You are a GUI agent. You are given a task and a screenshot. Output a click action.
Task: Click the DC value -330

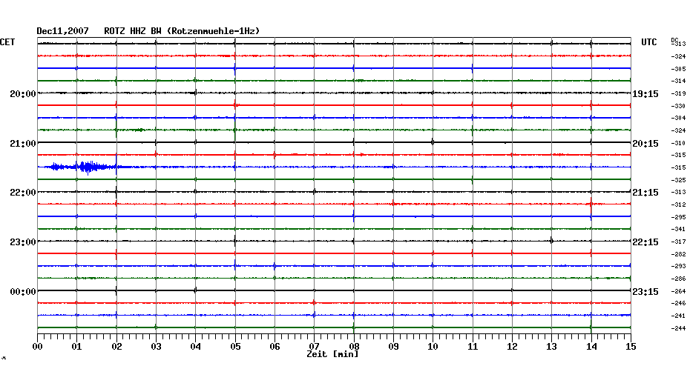click(x=678, y=107)
